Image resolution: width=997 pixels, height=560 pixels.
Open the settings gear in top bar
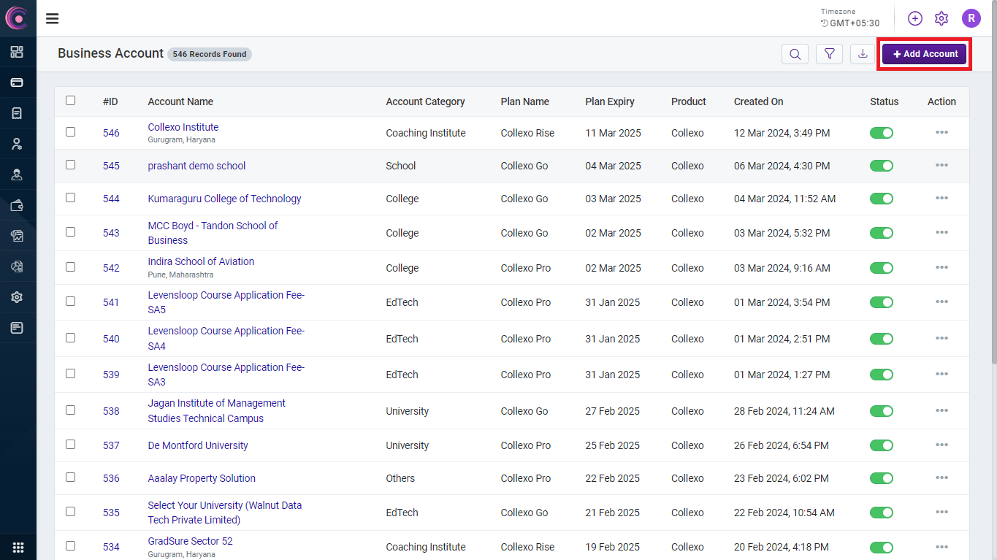click(x=941, y=18)
